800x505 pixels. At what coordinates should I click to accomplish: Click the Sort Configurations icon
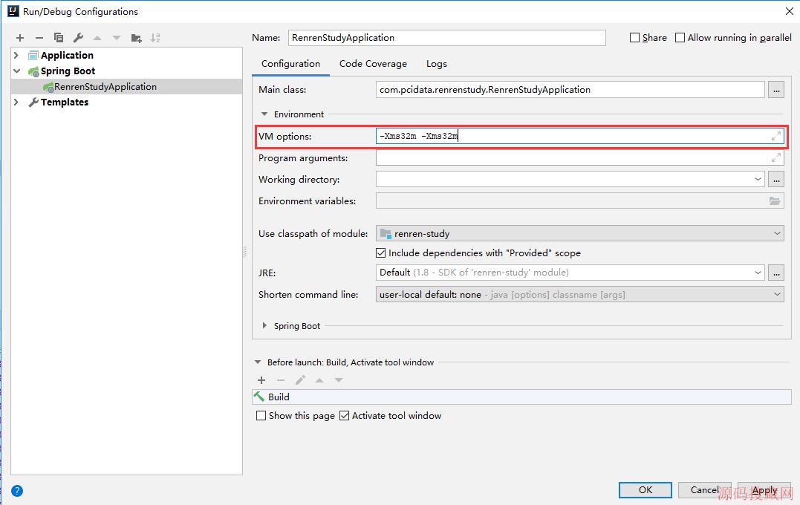(x=155, y=38)
